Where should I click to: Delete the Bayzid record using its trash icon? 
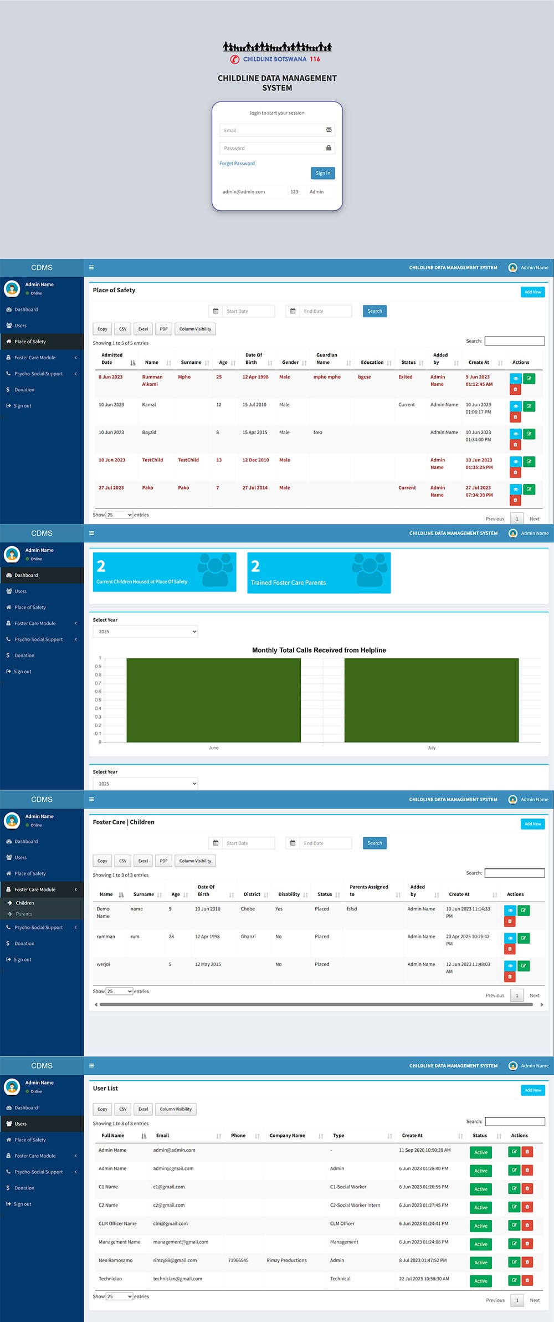[515, 445]
